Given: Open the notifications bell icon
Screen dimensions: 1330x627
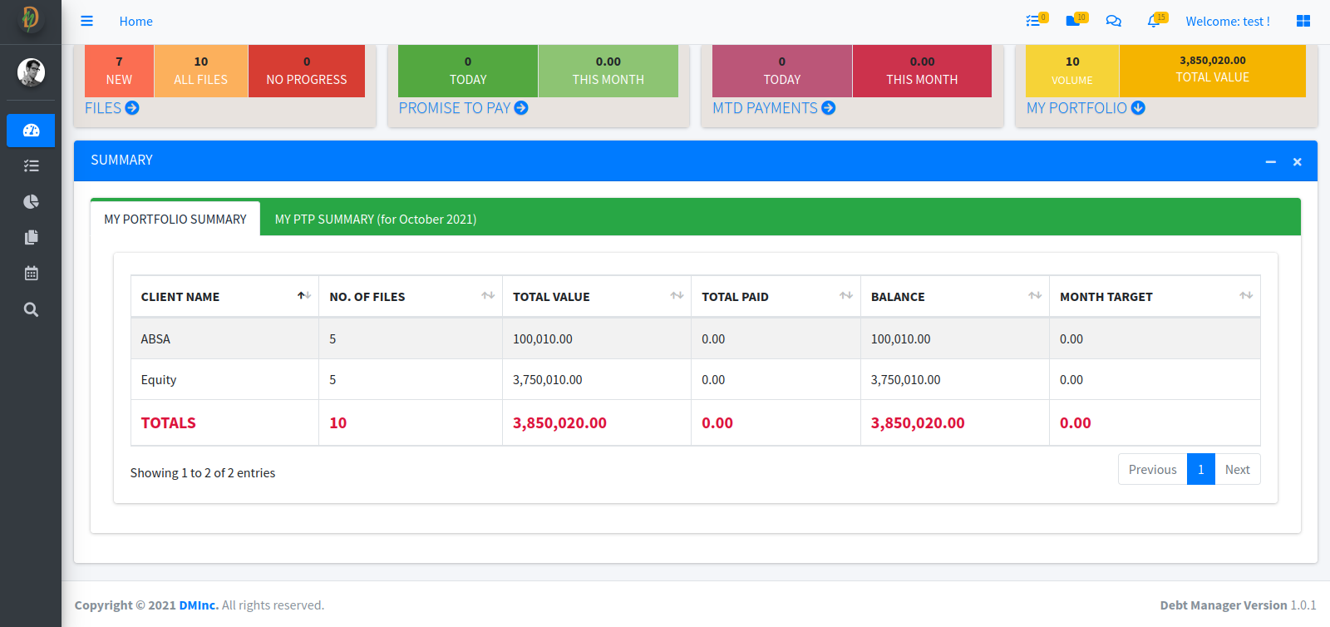Looking at the screenshot, I should click(1154, 21).
